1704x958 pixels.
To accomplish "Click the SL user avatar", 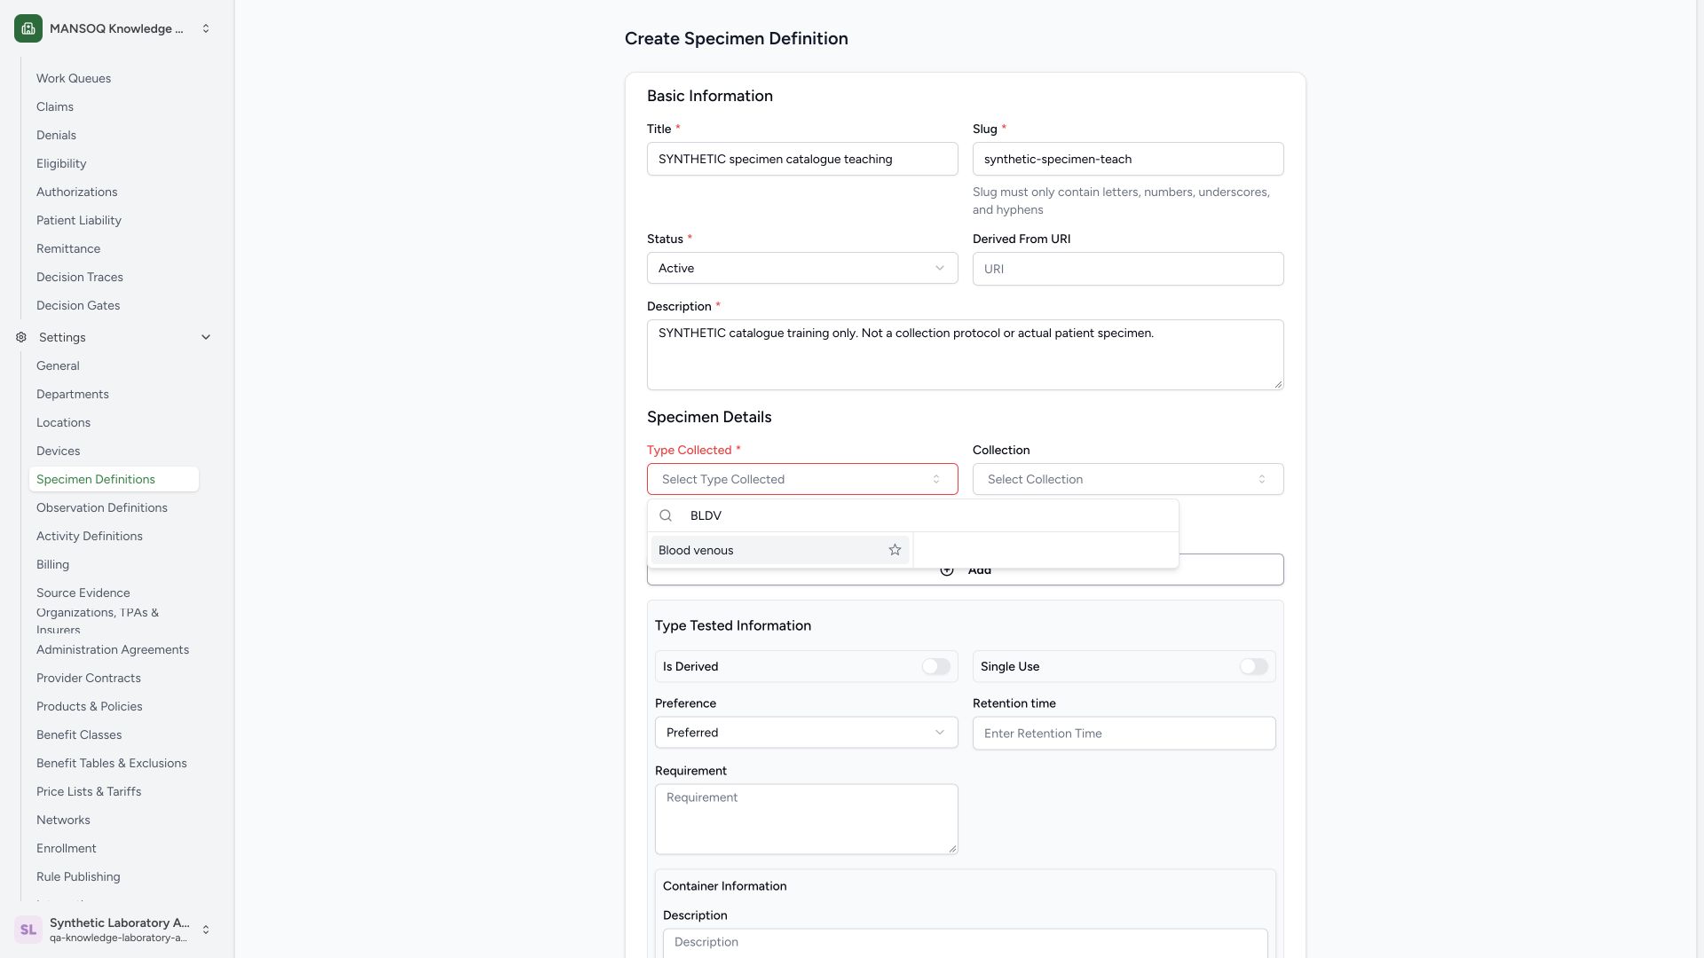I will [x=28, y=930].
